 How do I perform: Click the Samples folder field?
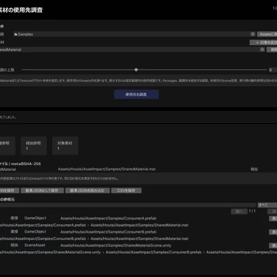[x=135, y=34]
